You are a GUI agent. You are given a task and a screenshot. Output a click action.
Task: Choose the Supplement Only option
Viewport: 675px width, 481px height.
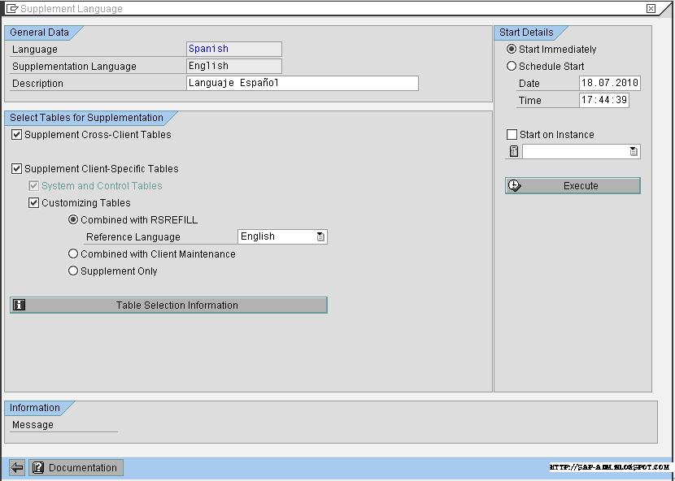[x=73, y=271]
